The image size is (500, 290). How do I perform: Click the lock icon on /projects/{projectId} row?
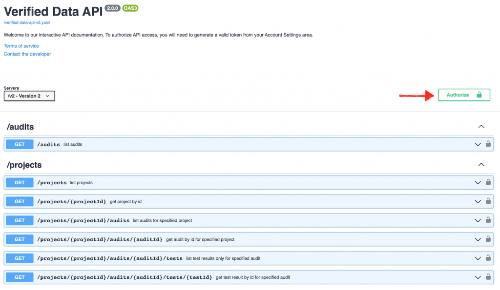488,201
